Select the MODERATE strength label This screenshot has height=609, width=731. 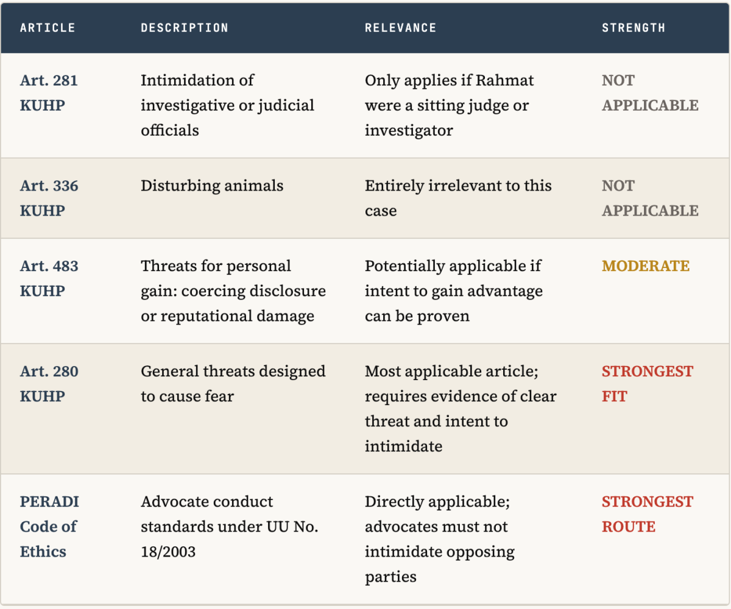(x=646, y=266)
